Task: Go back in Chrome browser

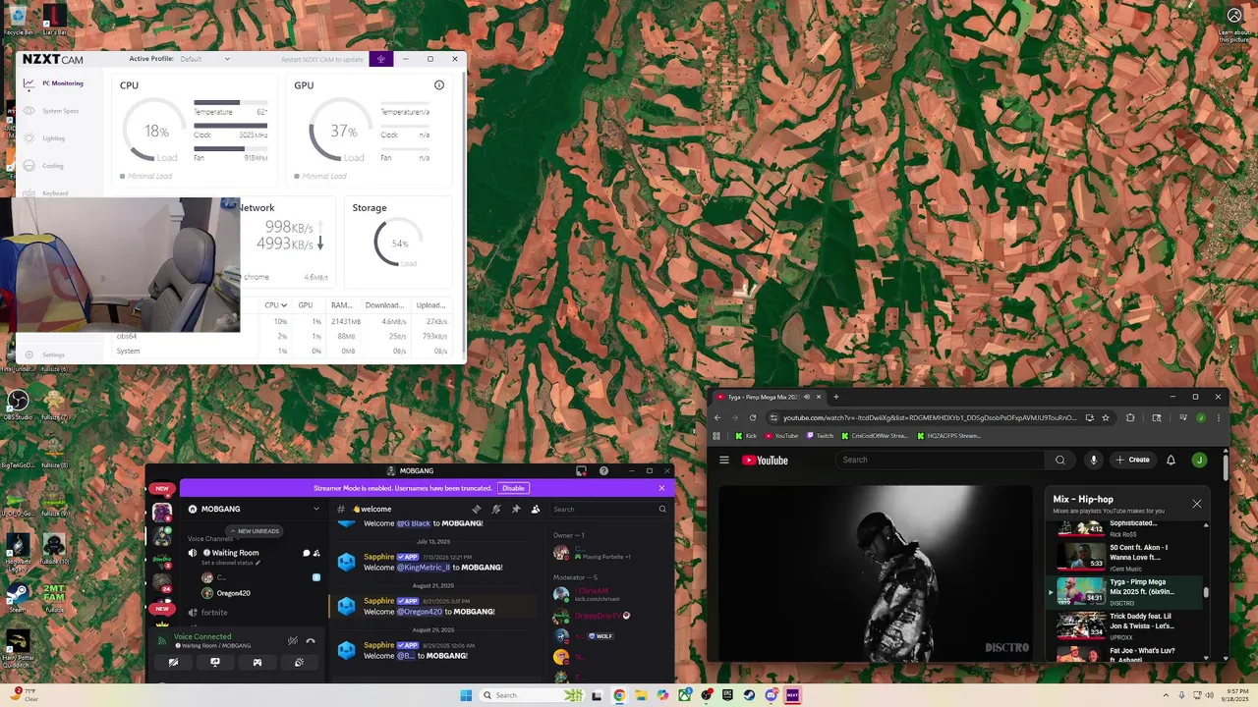Action: pyautogui.click(x=717, y=417)
